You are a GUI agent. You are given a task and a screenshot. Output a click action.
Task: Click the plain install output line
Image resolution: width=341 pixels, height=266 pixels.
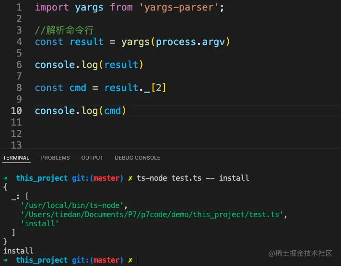[x=18, y=251]
